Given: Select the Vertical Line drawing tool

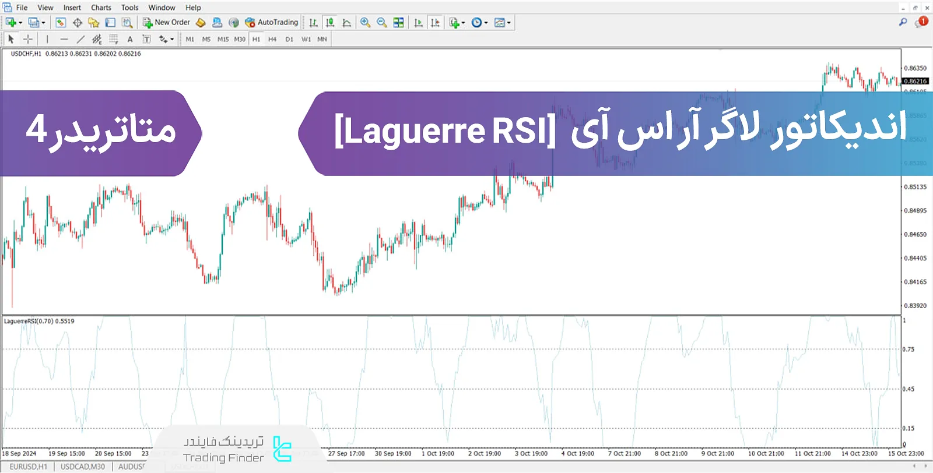Looking at the screenshot, I should tap(47, 39).
